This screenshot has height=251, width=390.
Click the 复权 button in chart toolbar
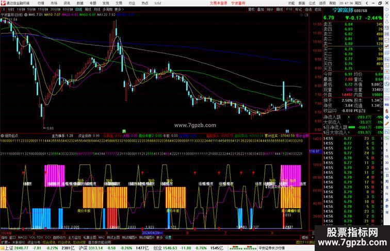click(x=251, y=9)
